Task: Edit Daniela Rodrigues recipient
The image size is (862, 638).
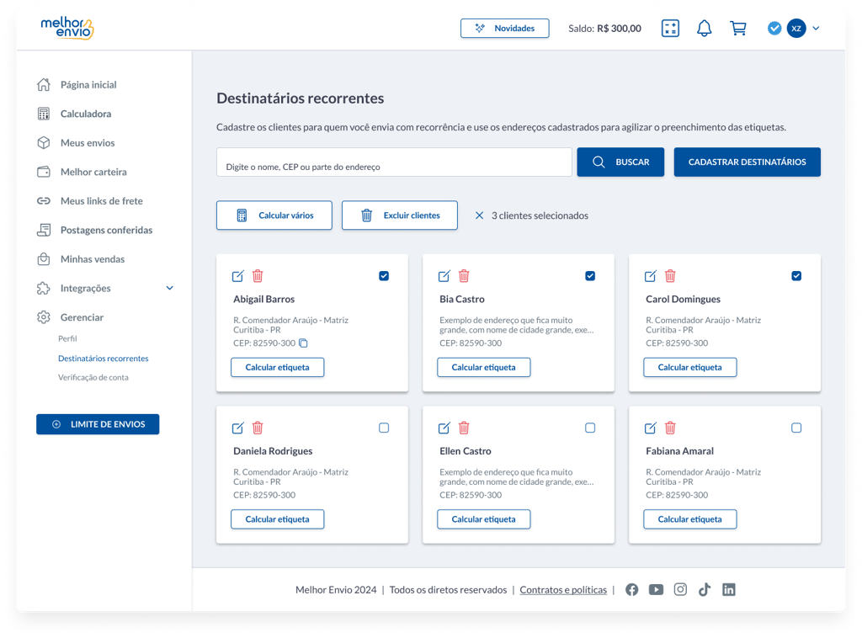Action: click(x=238, y=428)
